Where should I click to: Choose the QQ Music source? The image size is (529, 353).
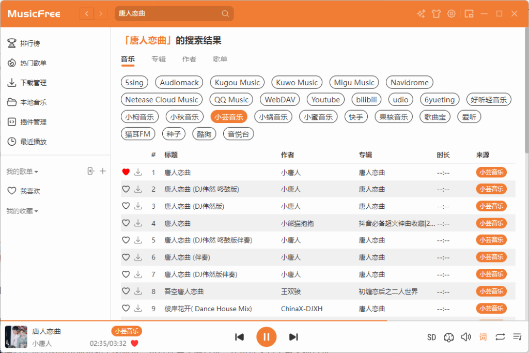coord(231,100)
